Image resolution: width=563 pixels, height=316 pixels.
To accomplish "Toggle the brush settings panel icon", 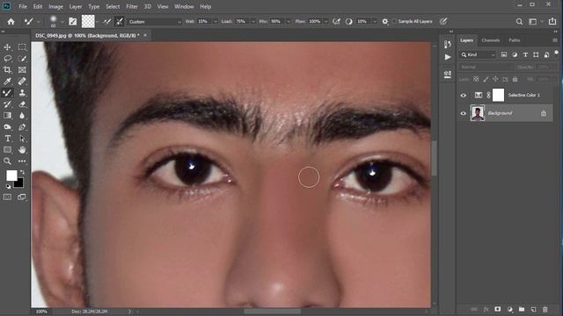I will 72,21.
